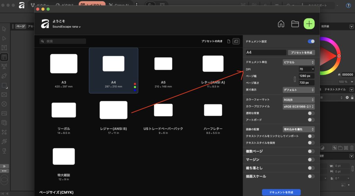Select the portrait preset orientation icon

click(229, 41)
